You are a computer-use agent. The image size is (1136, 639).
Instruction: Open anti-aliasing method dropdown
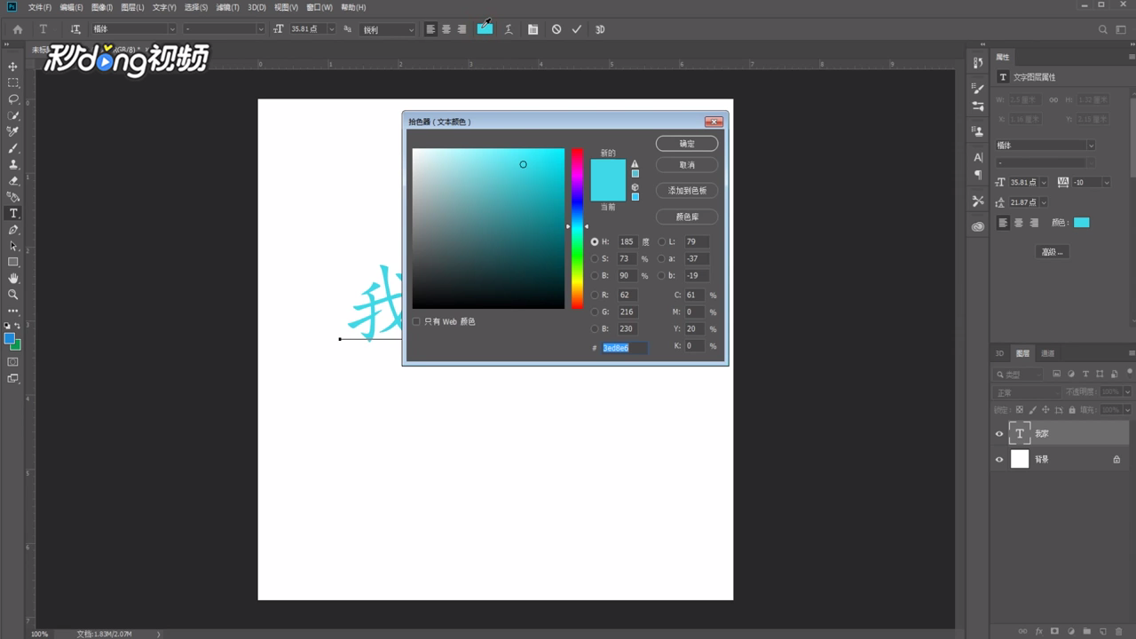pos(411,29)
